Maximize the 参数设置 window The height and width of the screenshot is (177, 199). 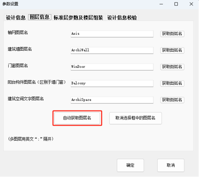pyautogui.click(x=176, y=4)
